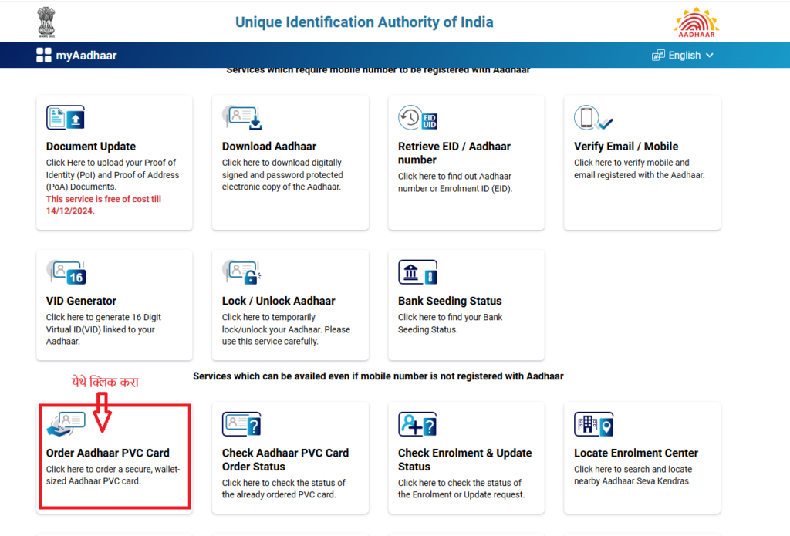Click the VID Generator 16 Digit description
The image size is (790, 536).
(x=103, y=329)
